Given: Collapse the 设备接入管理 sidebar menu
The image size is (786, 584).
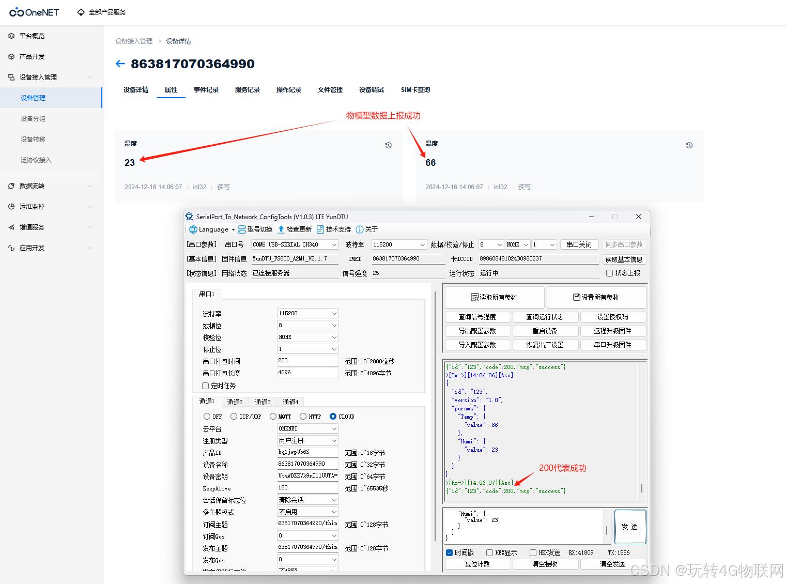Looking at the screenshot, I should click(90, 77).
